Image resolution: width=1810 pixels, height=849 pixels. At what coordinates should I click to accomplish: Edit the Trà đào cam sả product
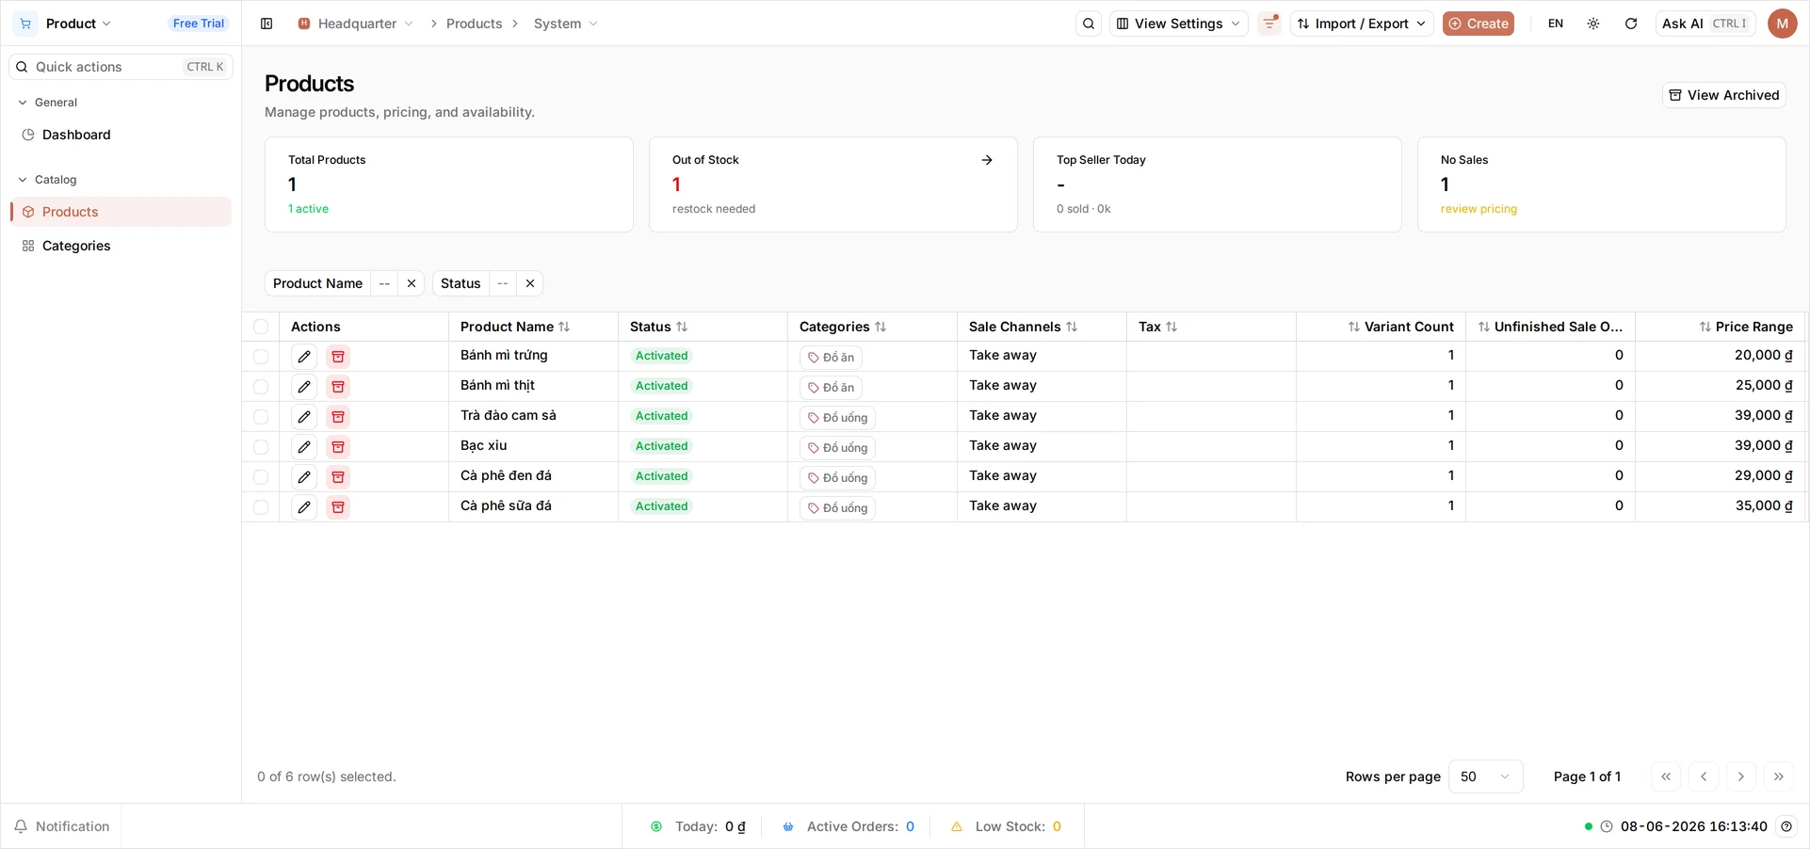coord(304,417)
